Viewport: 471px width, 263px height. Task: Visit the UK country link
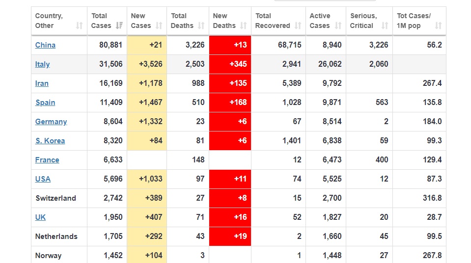[x=40, y=217]
